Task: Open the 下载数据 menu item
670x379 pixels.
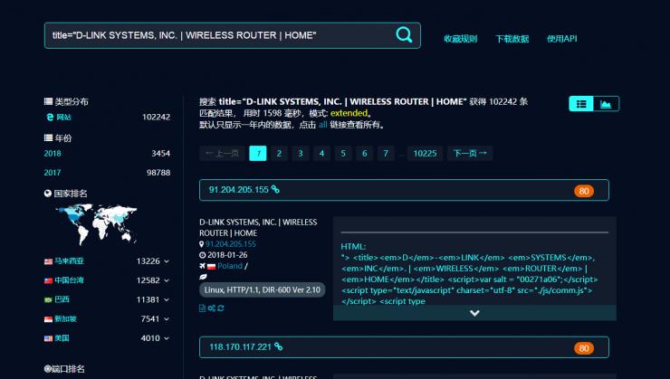Action: 512,39
